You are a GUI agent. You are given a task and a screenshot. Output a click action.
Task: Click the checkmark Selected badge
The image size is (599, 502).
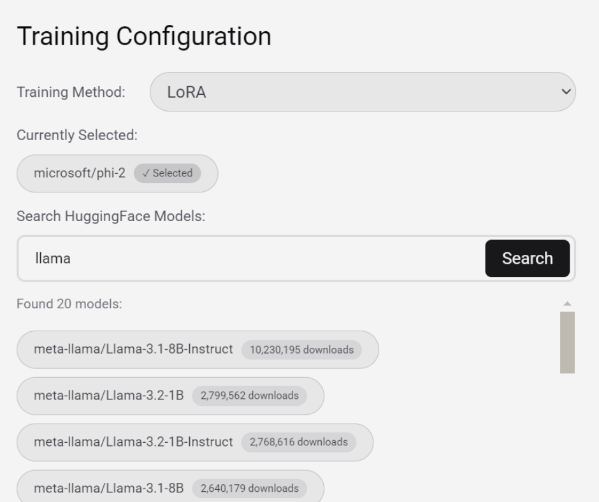(168, 173)
